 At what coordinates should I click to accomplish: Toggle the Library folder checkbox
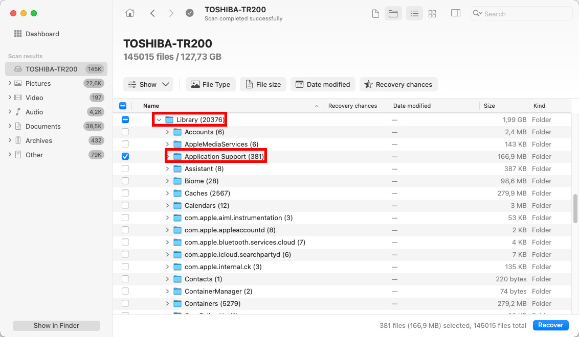click(125, 119)
